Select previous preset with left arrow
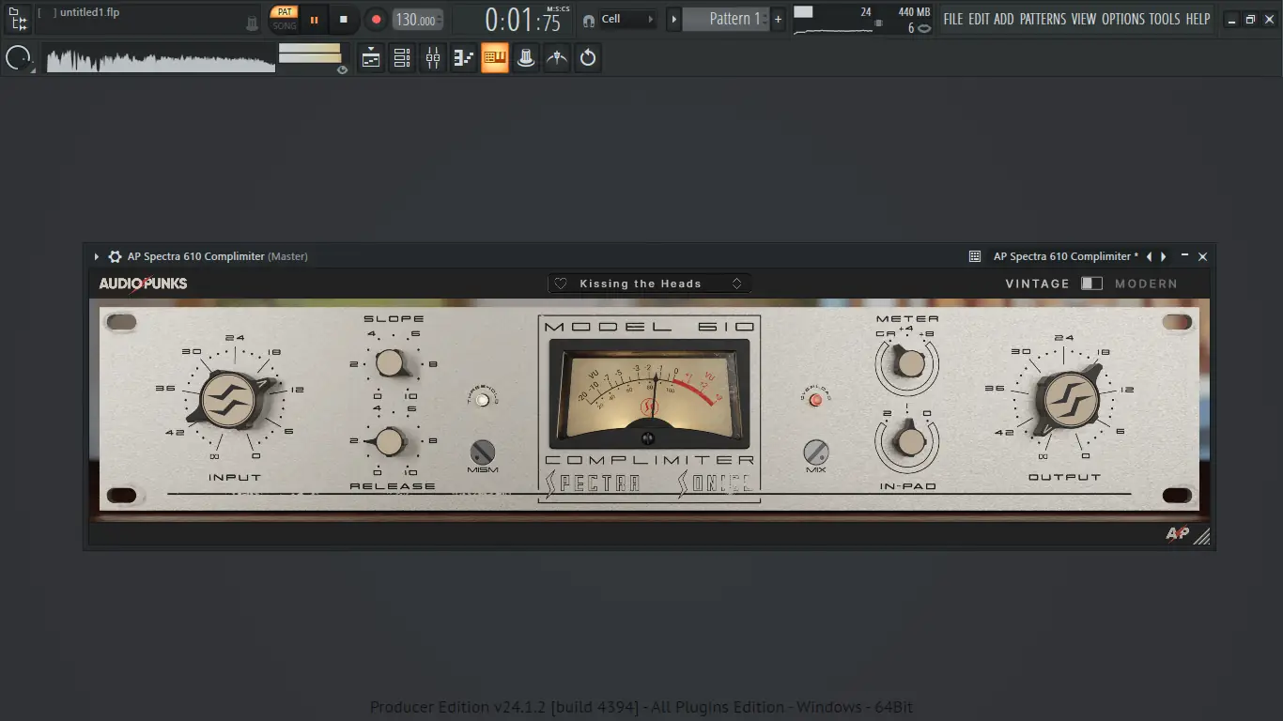The height and width of the screenshot is (721, 1283). click(x=1149, y=256)
